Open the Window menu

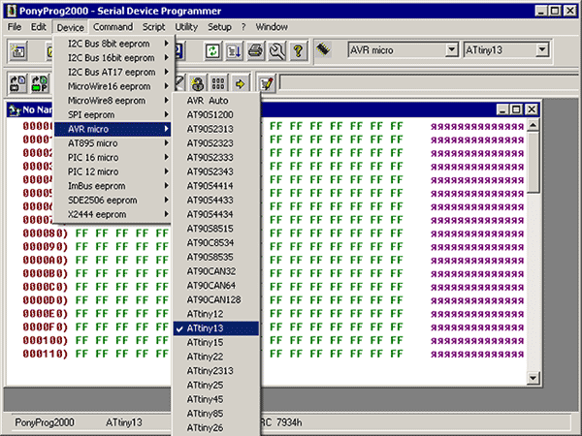[x=272, y=27]
